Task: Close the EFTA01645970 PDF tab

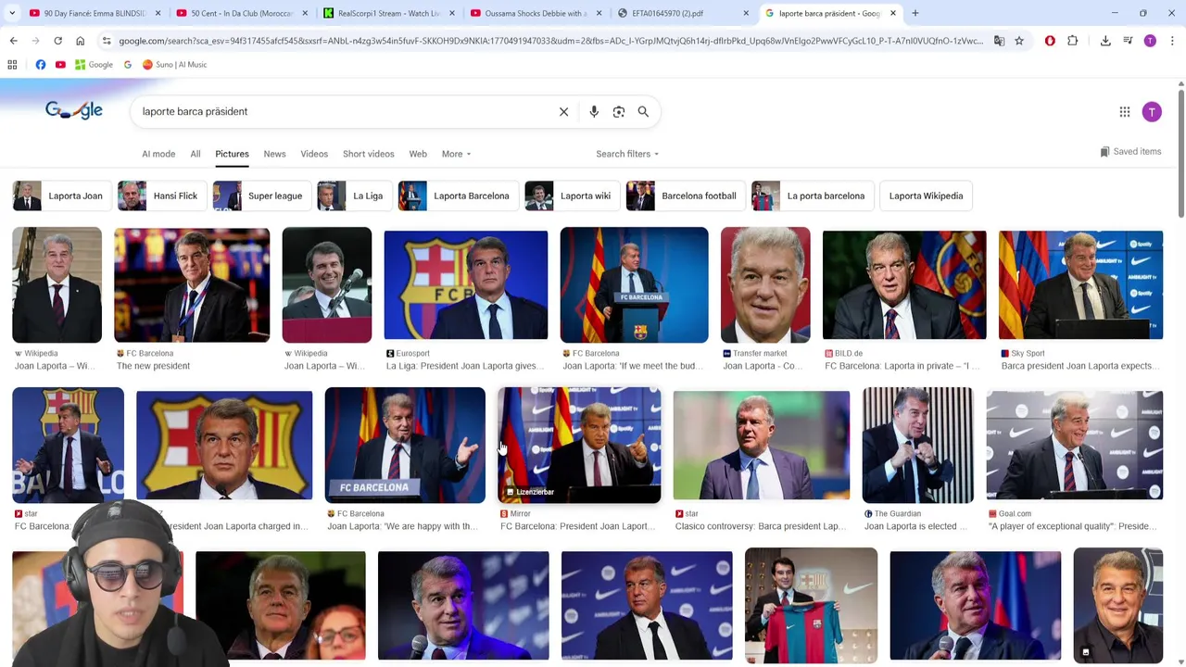Action: pos(746,13)
